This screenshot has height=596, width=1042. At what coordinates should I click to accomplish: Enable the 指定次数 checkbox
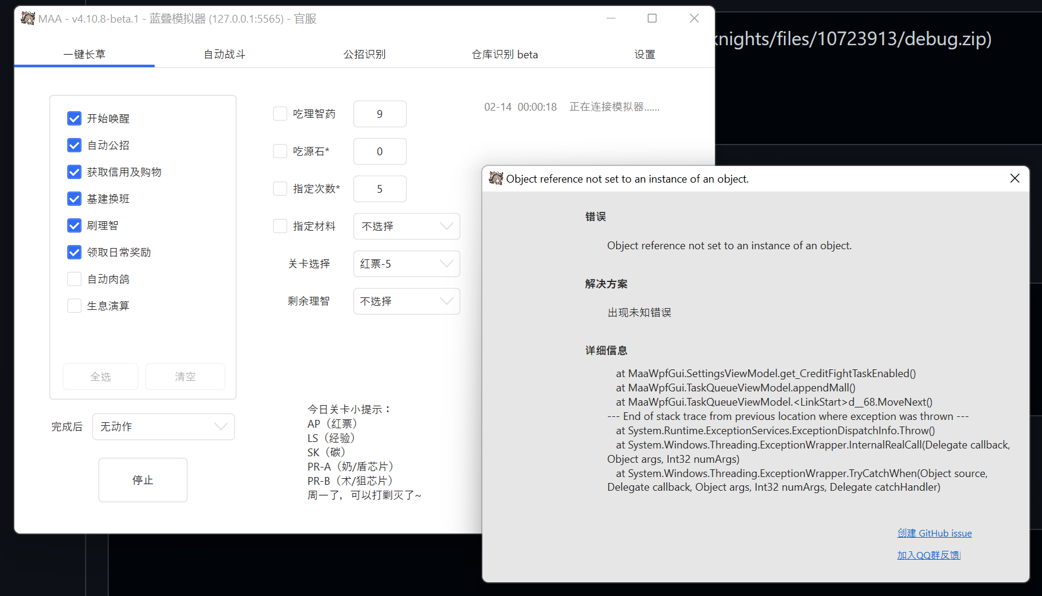pos(280,188)
